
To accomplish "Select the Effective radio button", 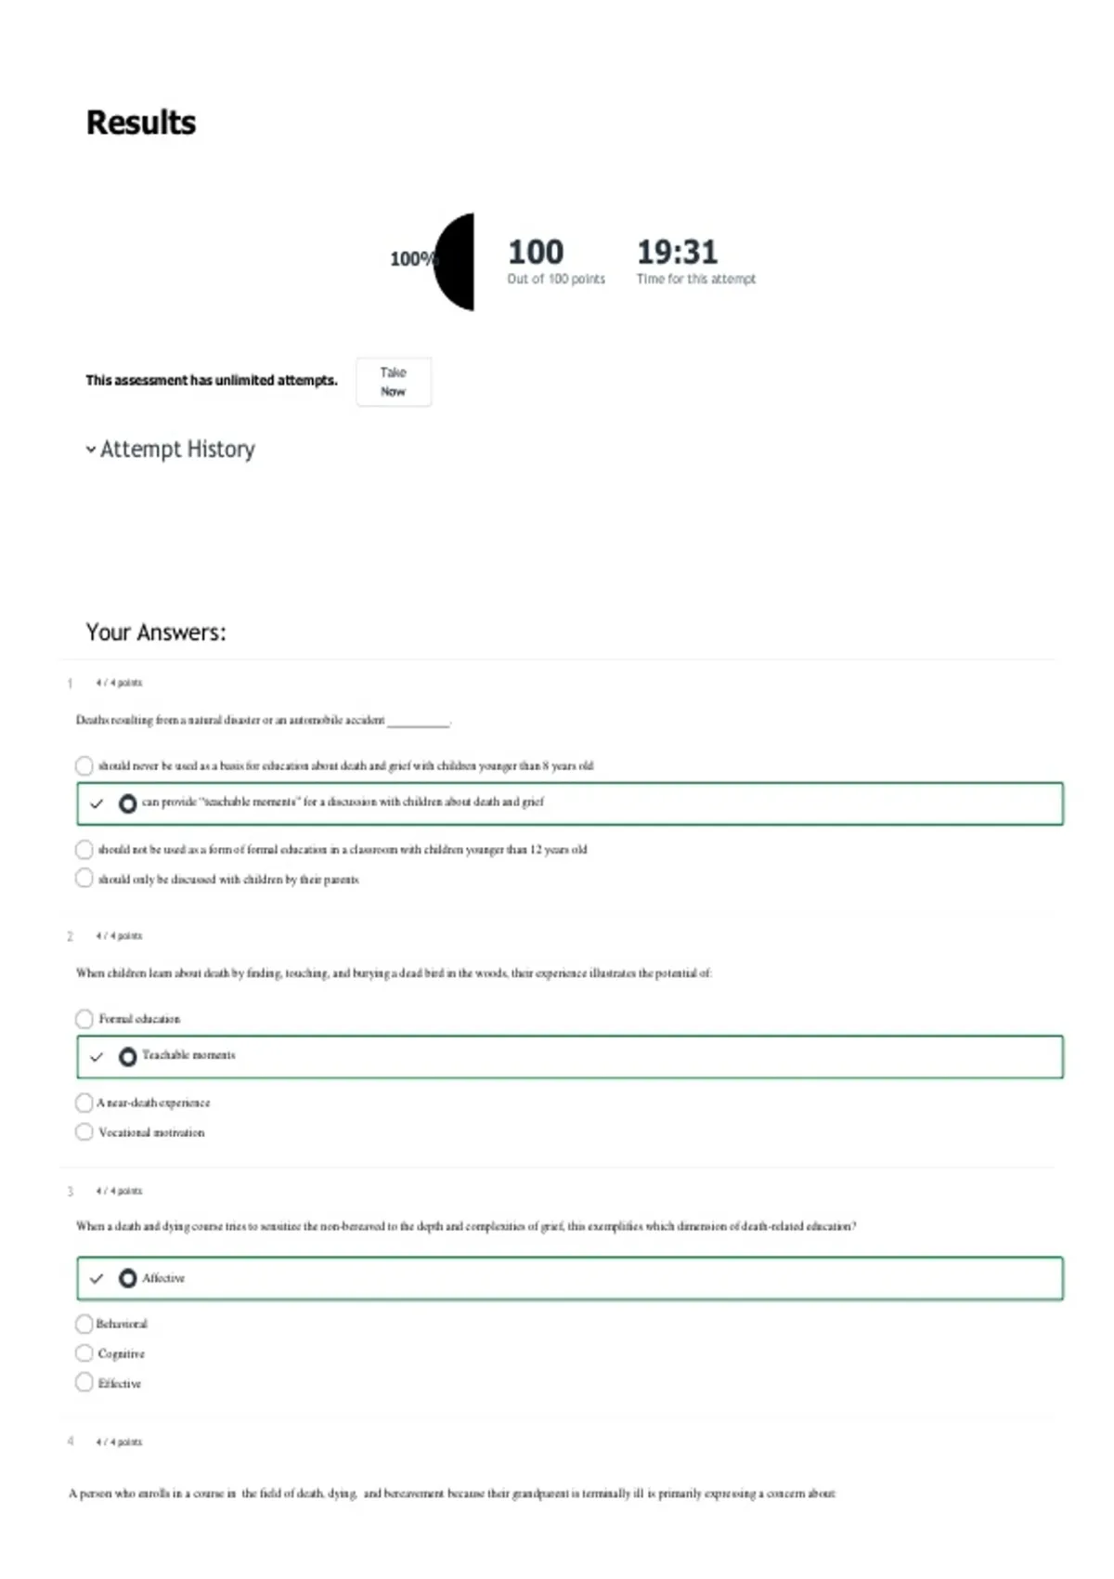I will click(84, 1383).
